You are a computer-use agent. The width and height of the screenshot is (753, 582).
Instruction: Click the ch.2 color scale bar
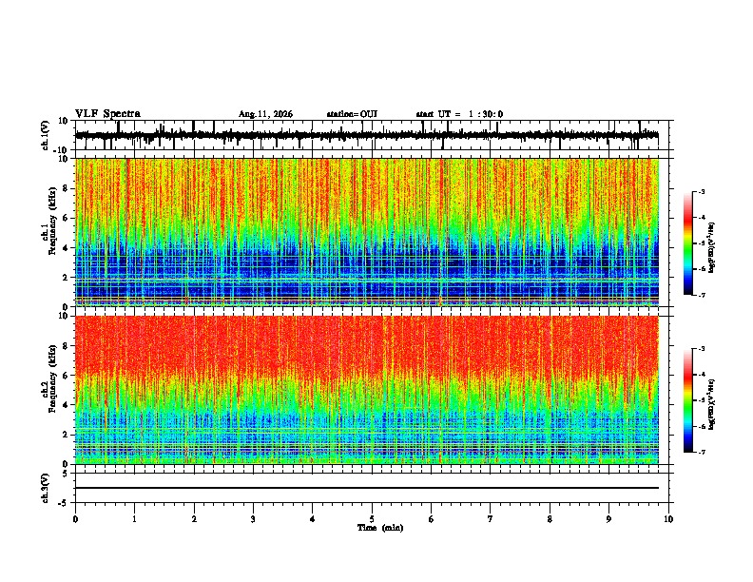pyautogui.click(x=687, y=400)
